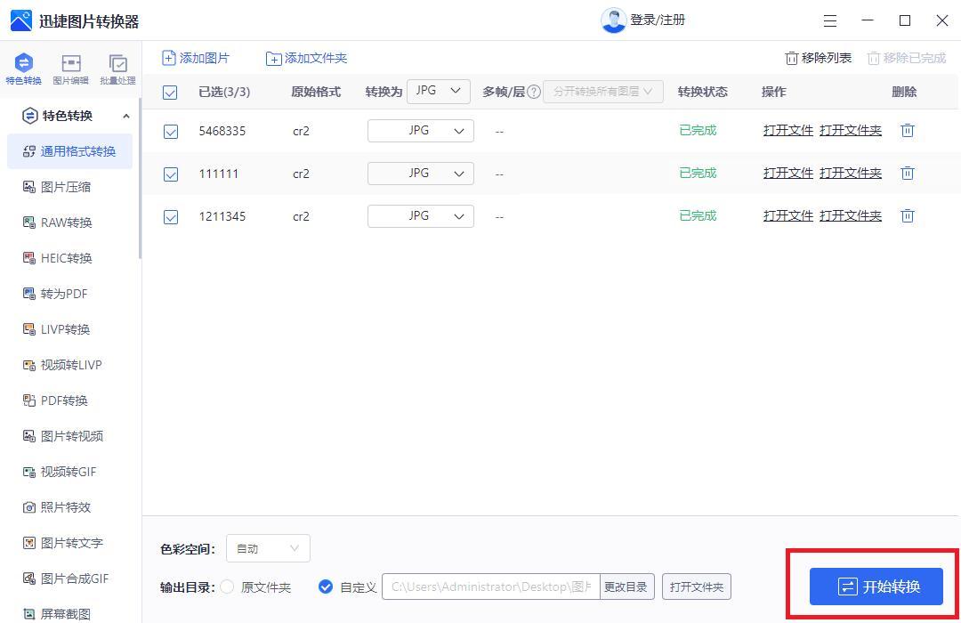Click the user avatar login icon

click(613, 20)
